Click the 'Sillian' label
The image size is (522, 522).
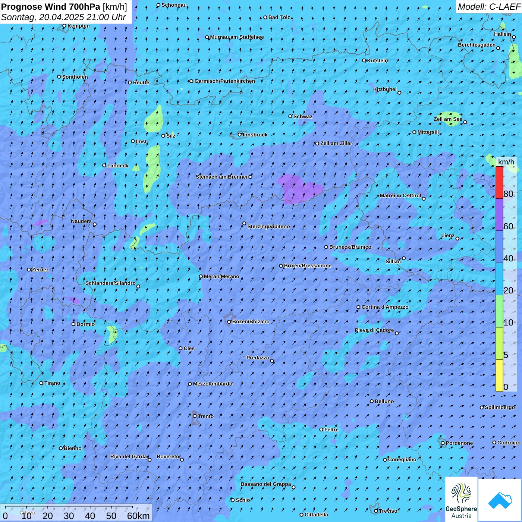(393, 261)
